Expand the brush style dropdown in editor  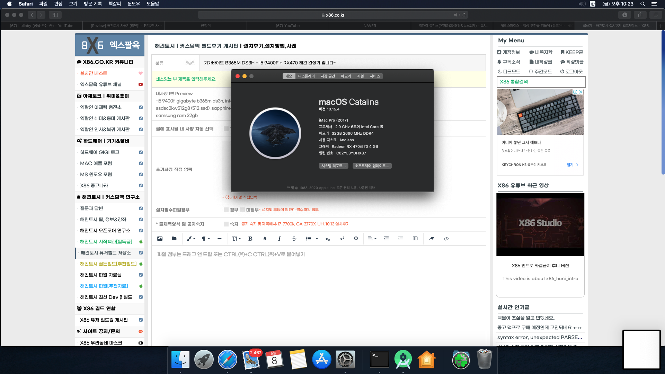192,239
